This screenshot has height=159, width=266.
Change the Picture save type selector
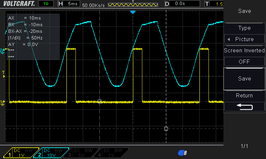244,39
